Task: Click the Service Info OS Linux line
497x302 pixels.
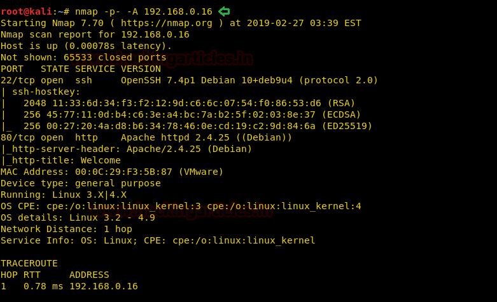Action: (x=158, y=240)
